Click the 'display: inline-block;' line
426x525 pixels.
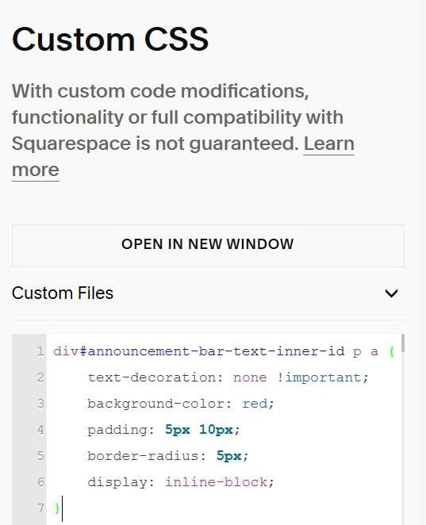point(181,482)
